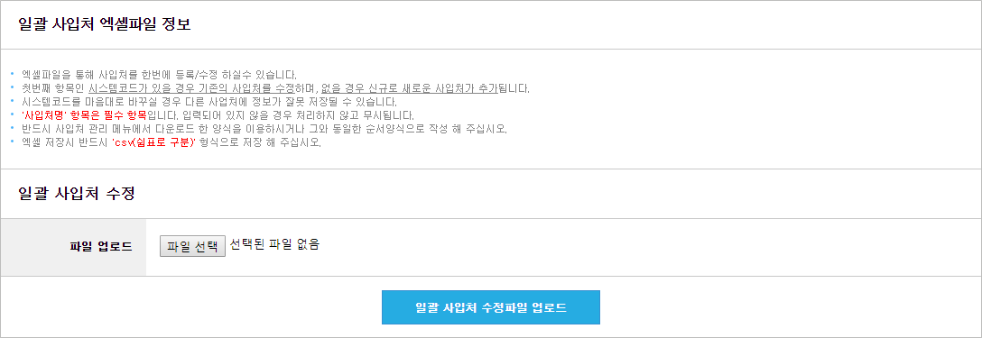Click bullet dot before 엑셀파일을 통해 line
Screen dimensions: 982x338
13,74
